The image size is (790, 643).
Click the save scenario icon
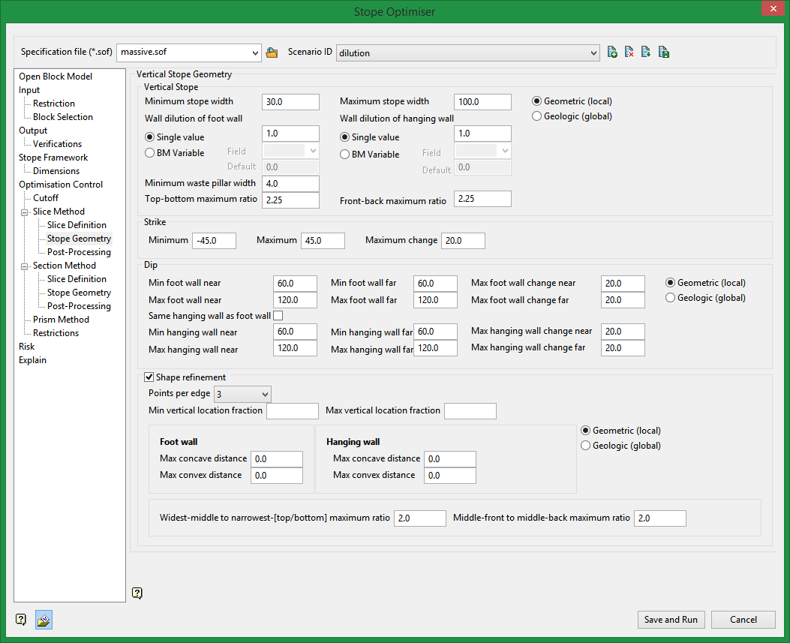coord(663,53)
